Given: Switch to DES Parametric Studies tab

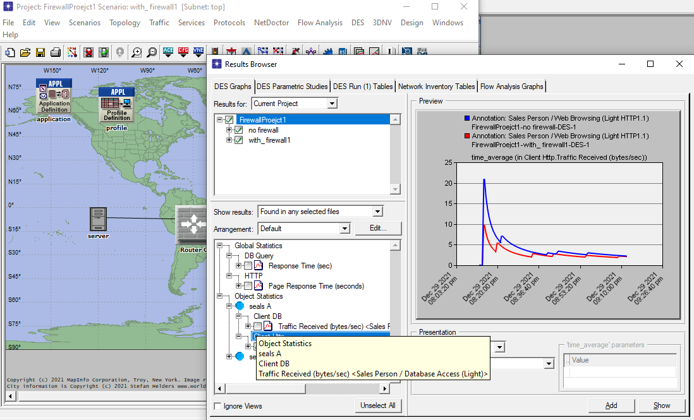Looking at the screenshot, I should pyautogui.click(x=292, y=87).
